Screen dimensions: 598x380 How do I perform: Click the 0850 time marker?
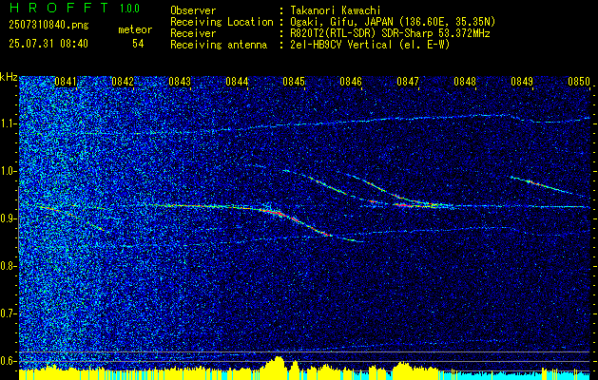pos(579,82)
